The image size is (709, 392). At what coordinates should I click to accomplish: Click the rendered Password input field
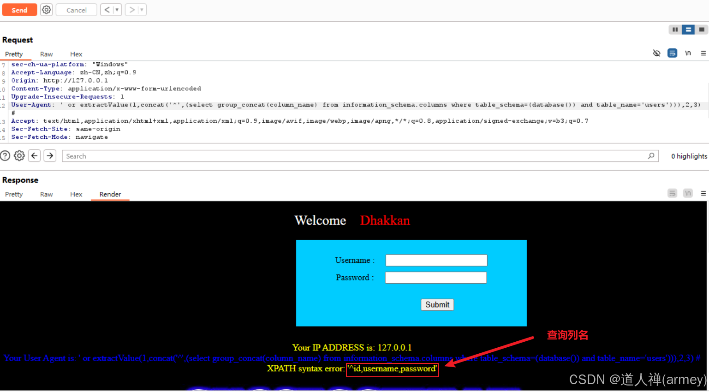(436, 278)
